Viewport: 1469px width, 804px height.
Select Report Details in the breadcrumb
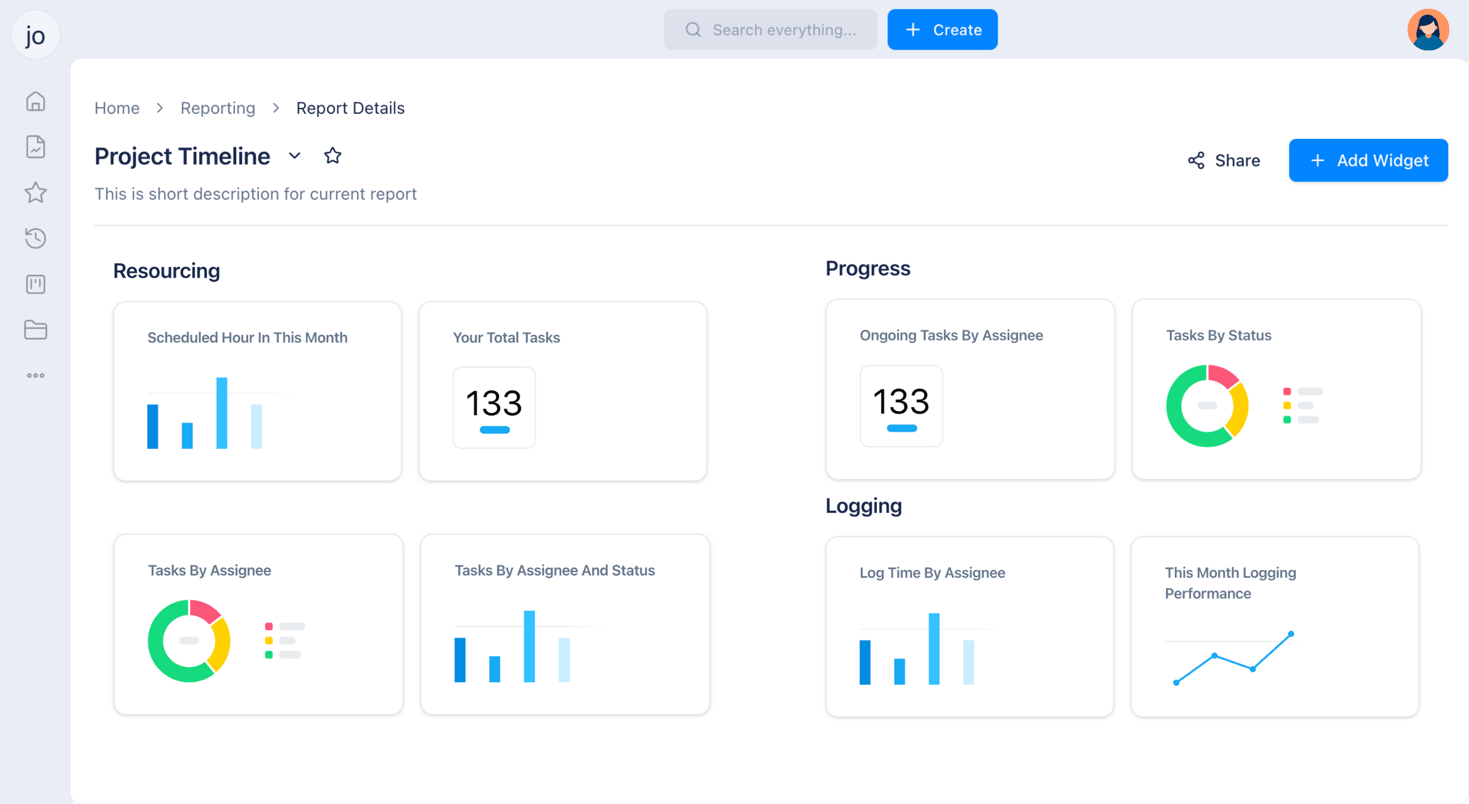click(x=350, y=108)
